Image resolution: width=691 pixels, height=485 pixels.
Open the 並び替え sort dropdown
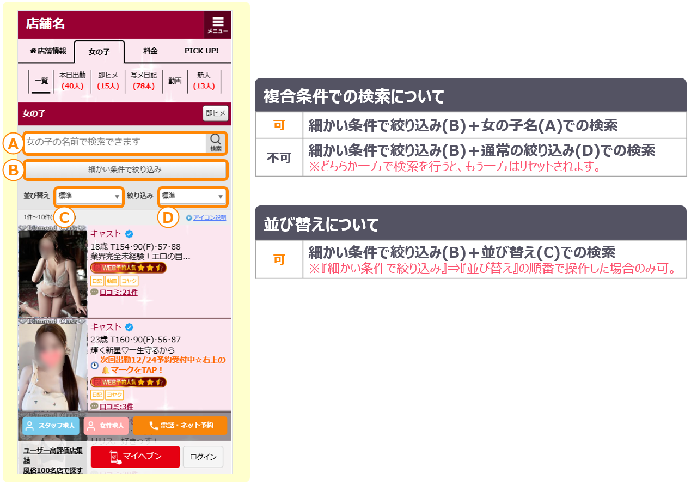click(89, 196)
